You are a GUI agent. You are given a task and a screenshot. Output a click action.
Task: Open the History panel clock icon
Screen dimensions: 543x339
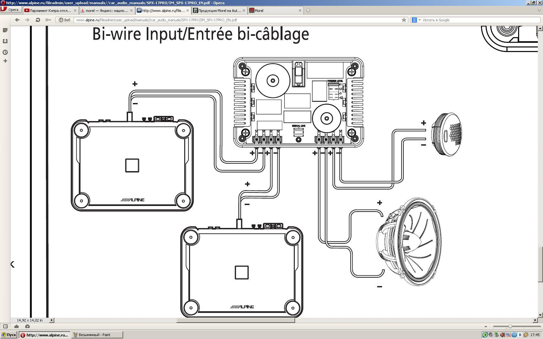(x=5, y=52)
